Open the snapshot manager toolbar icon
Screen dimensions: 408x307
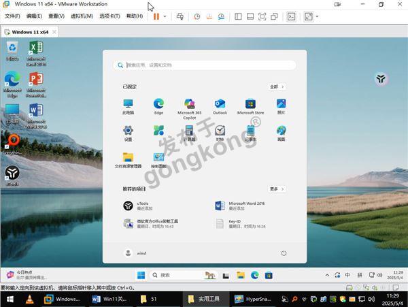[x=221, y=16]
